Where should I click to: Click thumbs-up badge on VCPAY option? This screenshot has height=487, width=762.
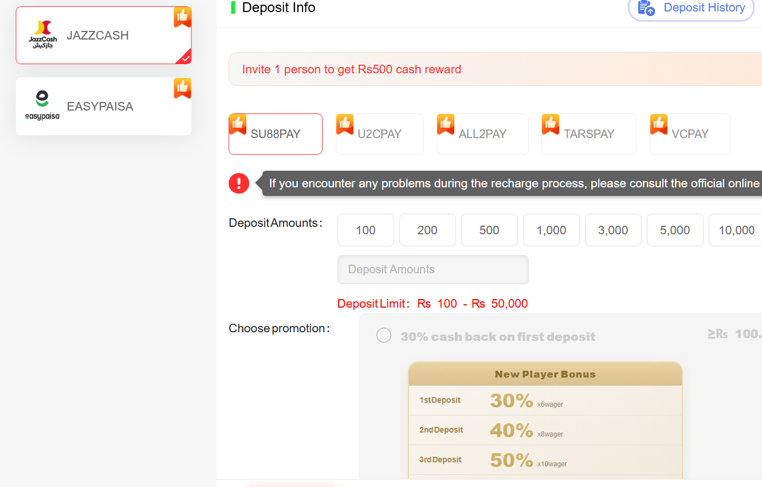pos(658,124)
